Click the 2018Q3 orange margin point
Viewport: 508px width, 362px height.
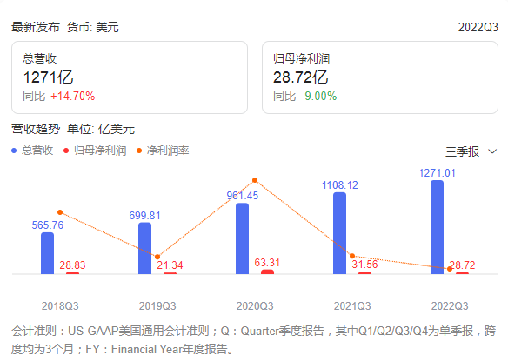click(x=60, y=212)
